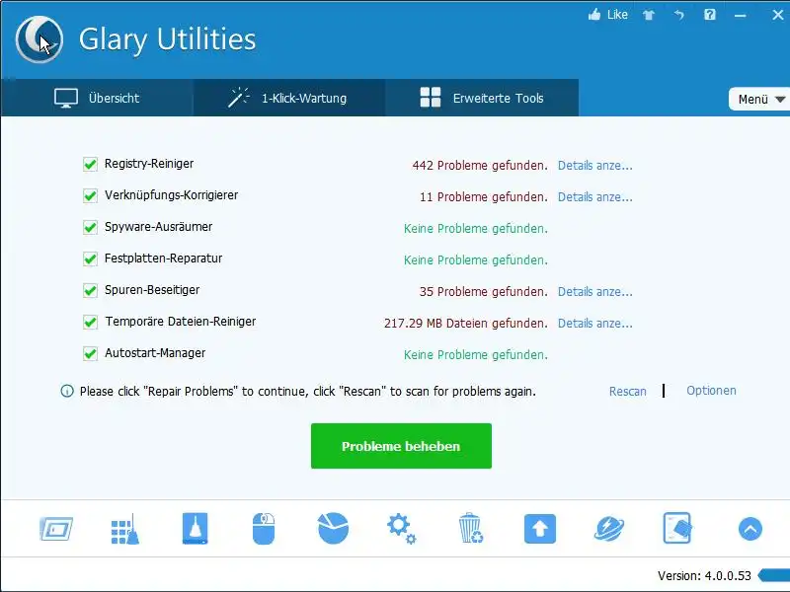Show details for Temporäre Dateien-Reiniger
Screen dimensions: 790x592
pyautogui.click(x=595, y=324)
